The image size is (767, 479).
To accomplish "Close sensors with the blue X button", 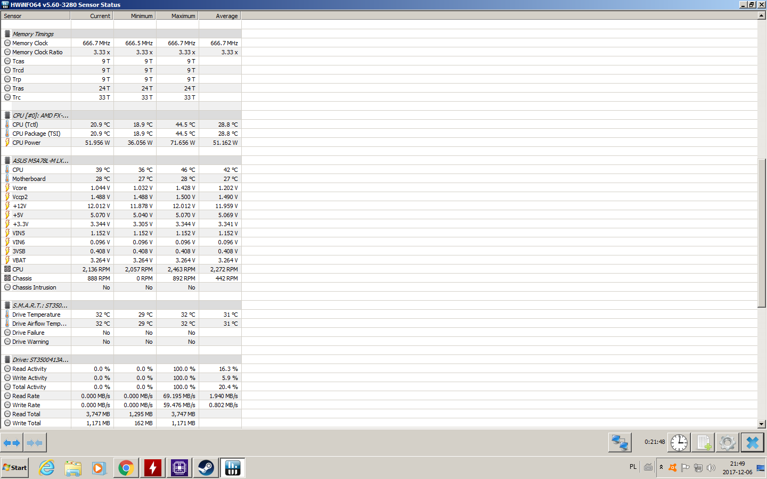I will [x=752, y=442].
